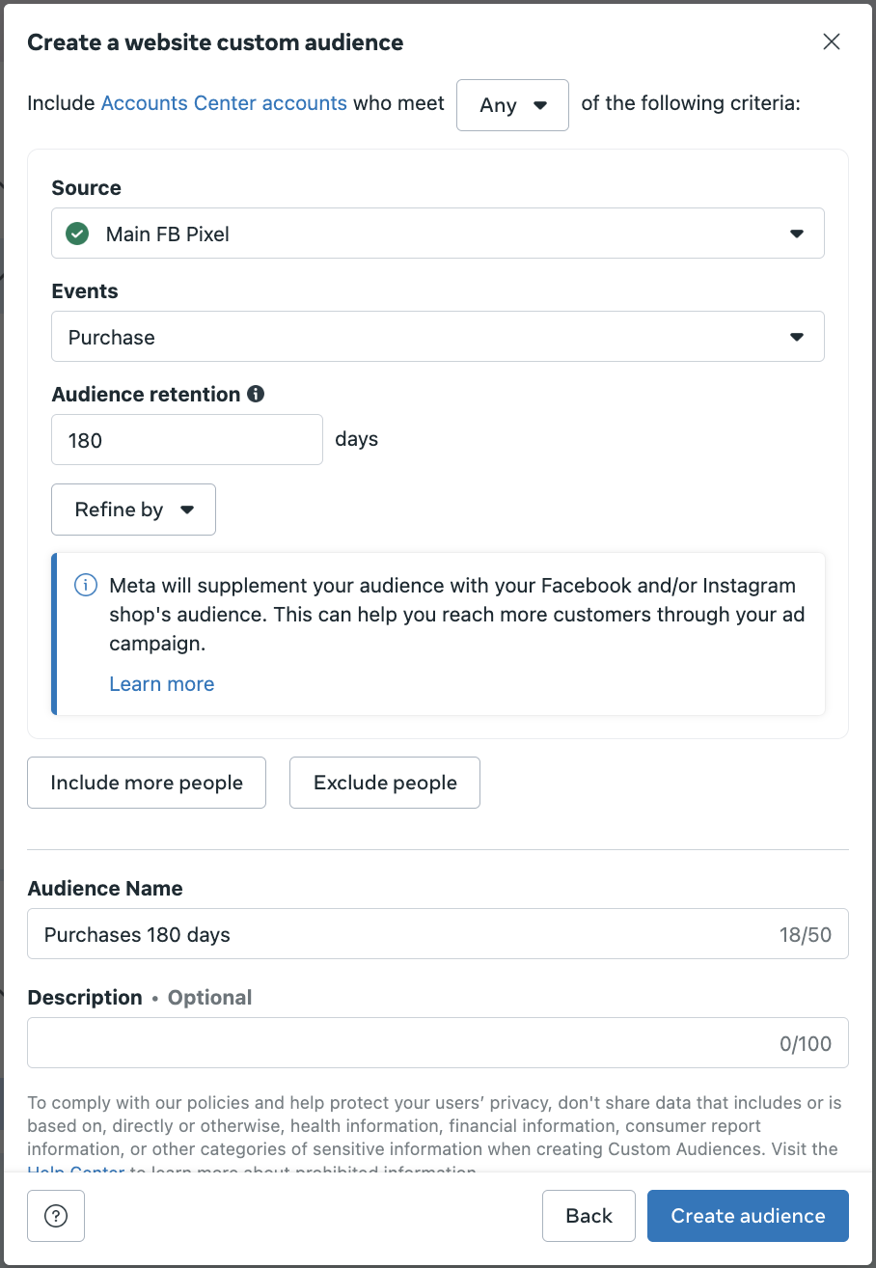The width and height of the screenshot is (876, 1268).
Task: Click the Description field label
Action: pos(85,998)
